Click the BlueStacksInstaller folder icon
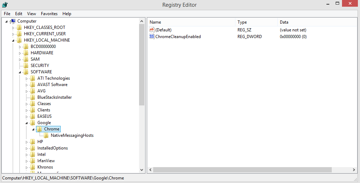The height and width of the screenshot is (183, 360). pyautogui.click(x=32, y=97)
